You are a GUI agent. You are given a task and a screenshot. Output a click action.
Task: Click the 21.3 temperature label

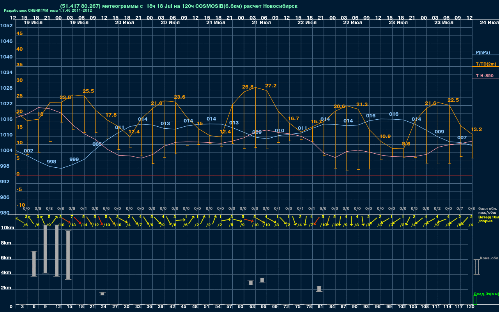click(362, 104)
